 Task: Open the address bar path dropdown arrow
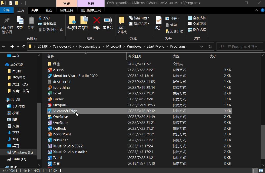pyautogui.click(x=201, y=46)
